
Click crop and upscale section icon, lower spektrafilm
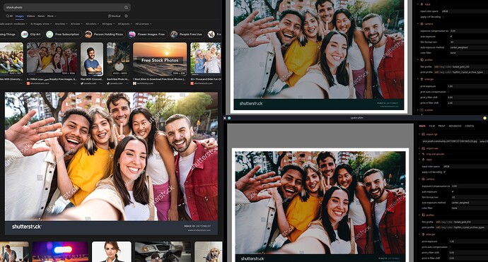pyautogui.click(x=423, y=154)
